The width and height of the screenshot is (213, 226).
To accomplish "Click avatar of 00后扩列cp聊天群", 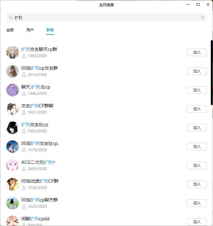I will (13, 203).
